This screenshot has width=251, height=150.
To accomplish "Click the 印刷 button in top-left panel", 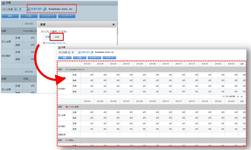I will (29, 16).
